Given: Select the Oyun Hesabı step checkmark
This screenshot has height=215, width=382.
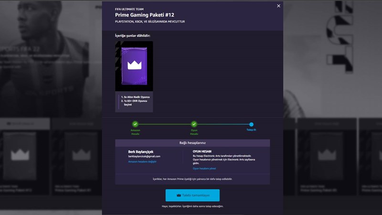Looking at the screenshot, I should (x=194, y=124).
